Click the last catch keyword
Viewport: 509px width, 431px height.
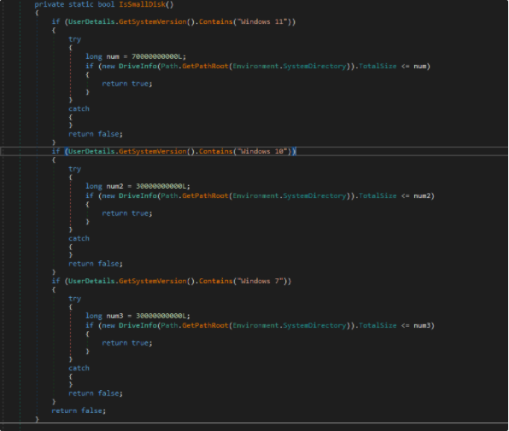point(79,368)
